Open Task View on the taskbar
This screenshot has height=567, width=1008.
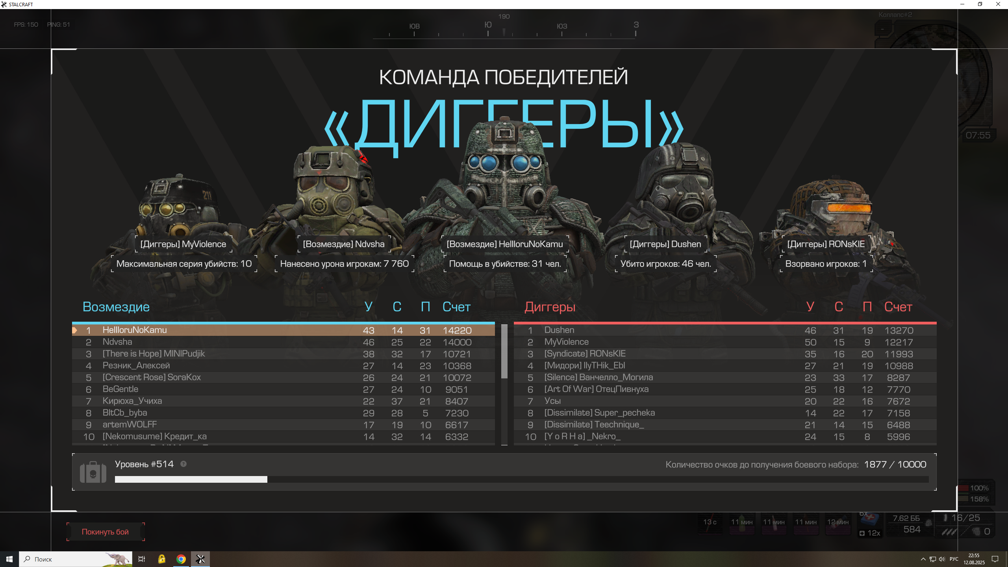pyautogui.click(x=142, y=559)
